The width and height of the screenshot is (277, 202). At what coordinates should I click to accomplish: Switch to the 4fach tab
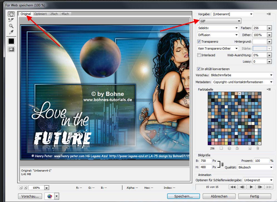pos(65,14)
